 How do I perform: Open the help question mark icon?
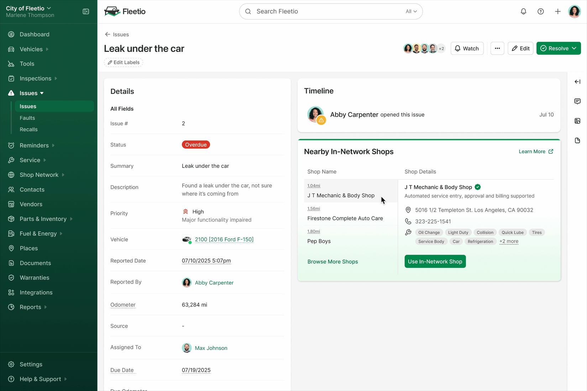tap(540, 11)
